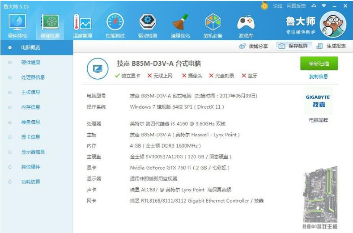Click the 技嘉G1游戏主板 motherboard image
This screenshot has height=233, width=353.
coord(320,197)
